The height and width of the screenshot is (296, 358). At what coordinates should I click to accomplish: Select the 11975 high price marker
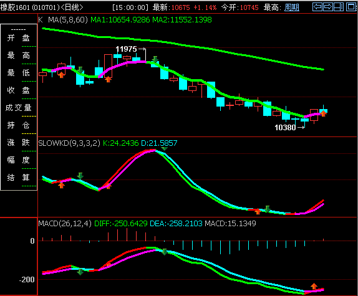click(x=126, y=49)
